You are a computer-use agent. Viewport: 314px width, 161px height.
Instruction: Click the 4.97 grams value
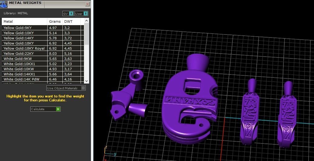tap(53, 28)
